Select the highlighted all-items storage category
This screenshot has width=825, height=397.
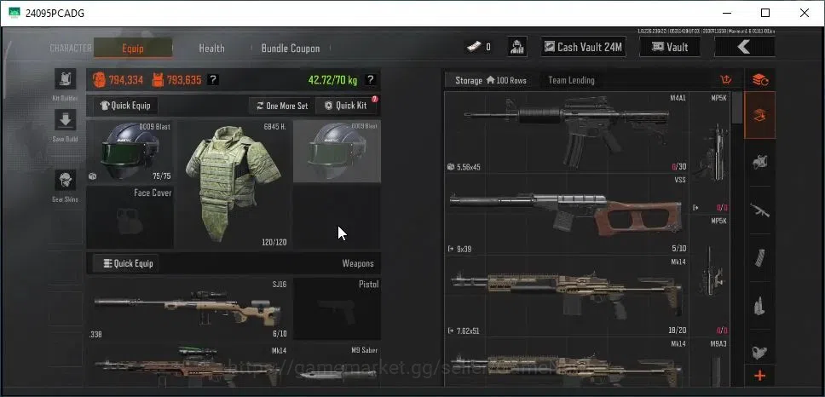click(759, 115)
